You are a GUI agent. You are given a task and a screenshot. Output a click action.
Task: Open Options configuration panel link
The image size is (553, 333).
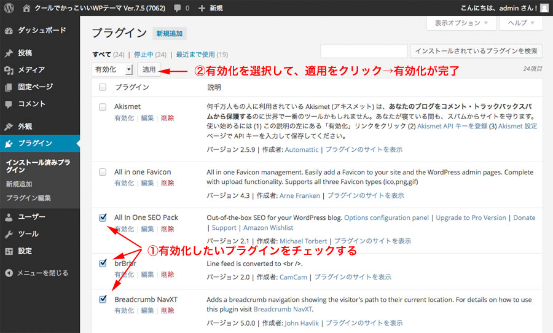(x=386, y=218)
